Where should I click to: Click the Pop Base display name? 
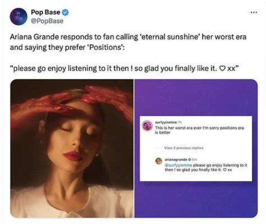pos(45,12)
